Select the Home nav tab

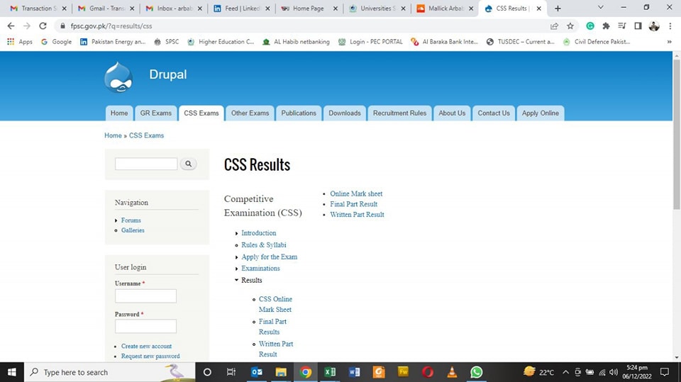119,113
